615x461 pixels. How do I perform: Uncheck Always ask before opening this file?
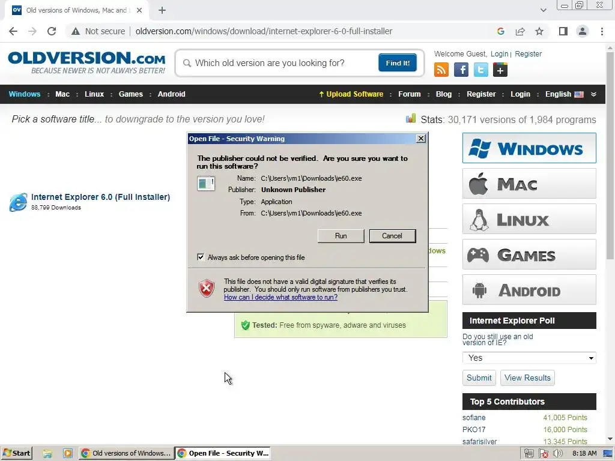coord(201,257)
